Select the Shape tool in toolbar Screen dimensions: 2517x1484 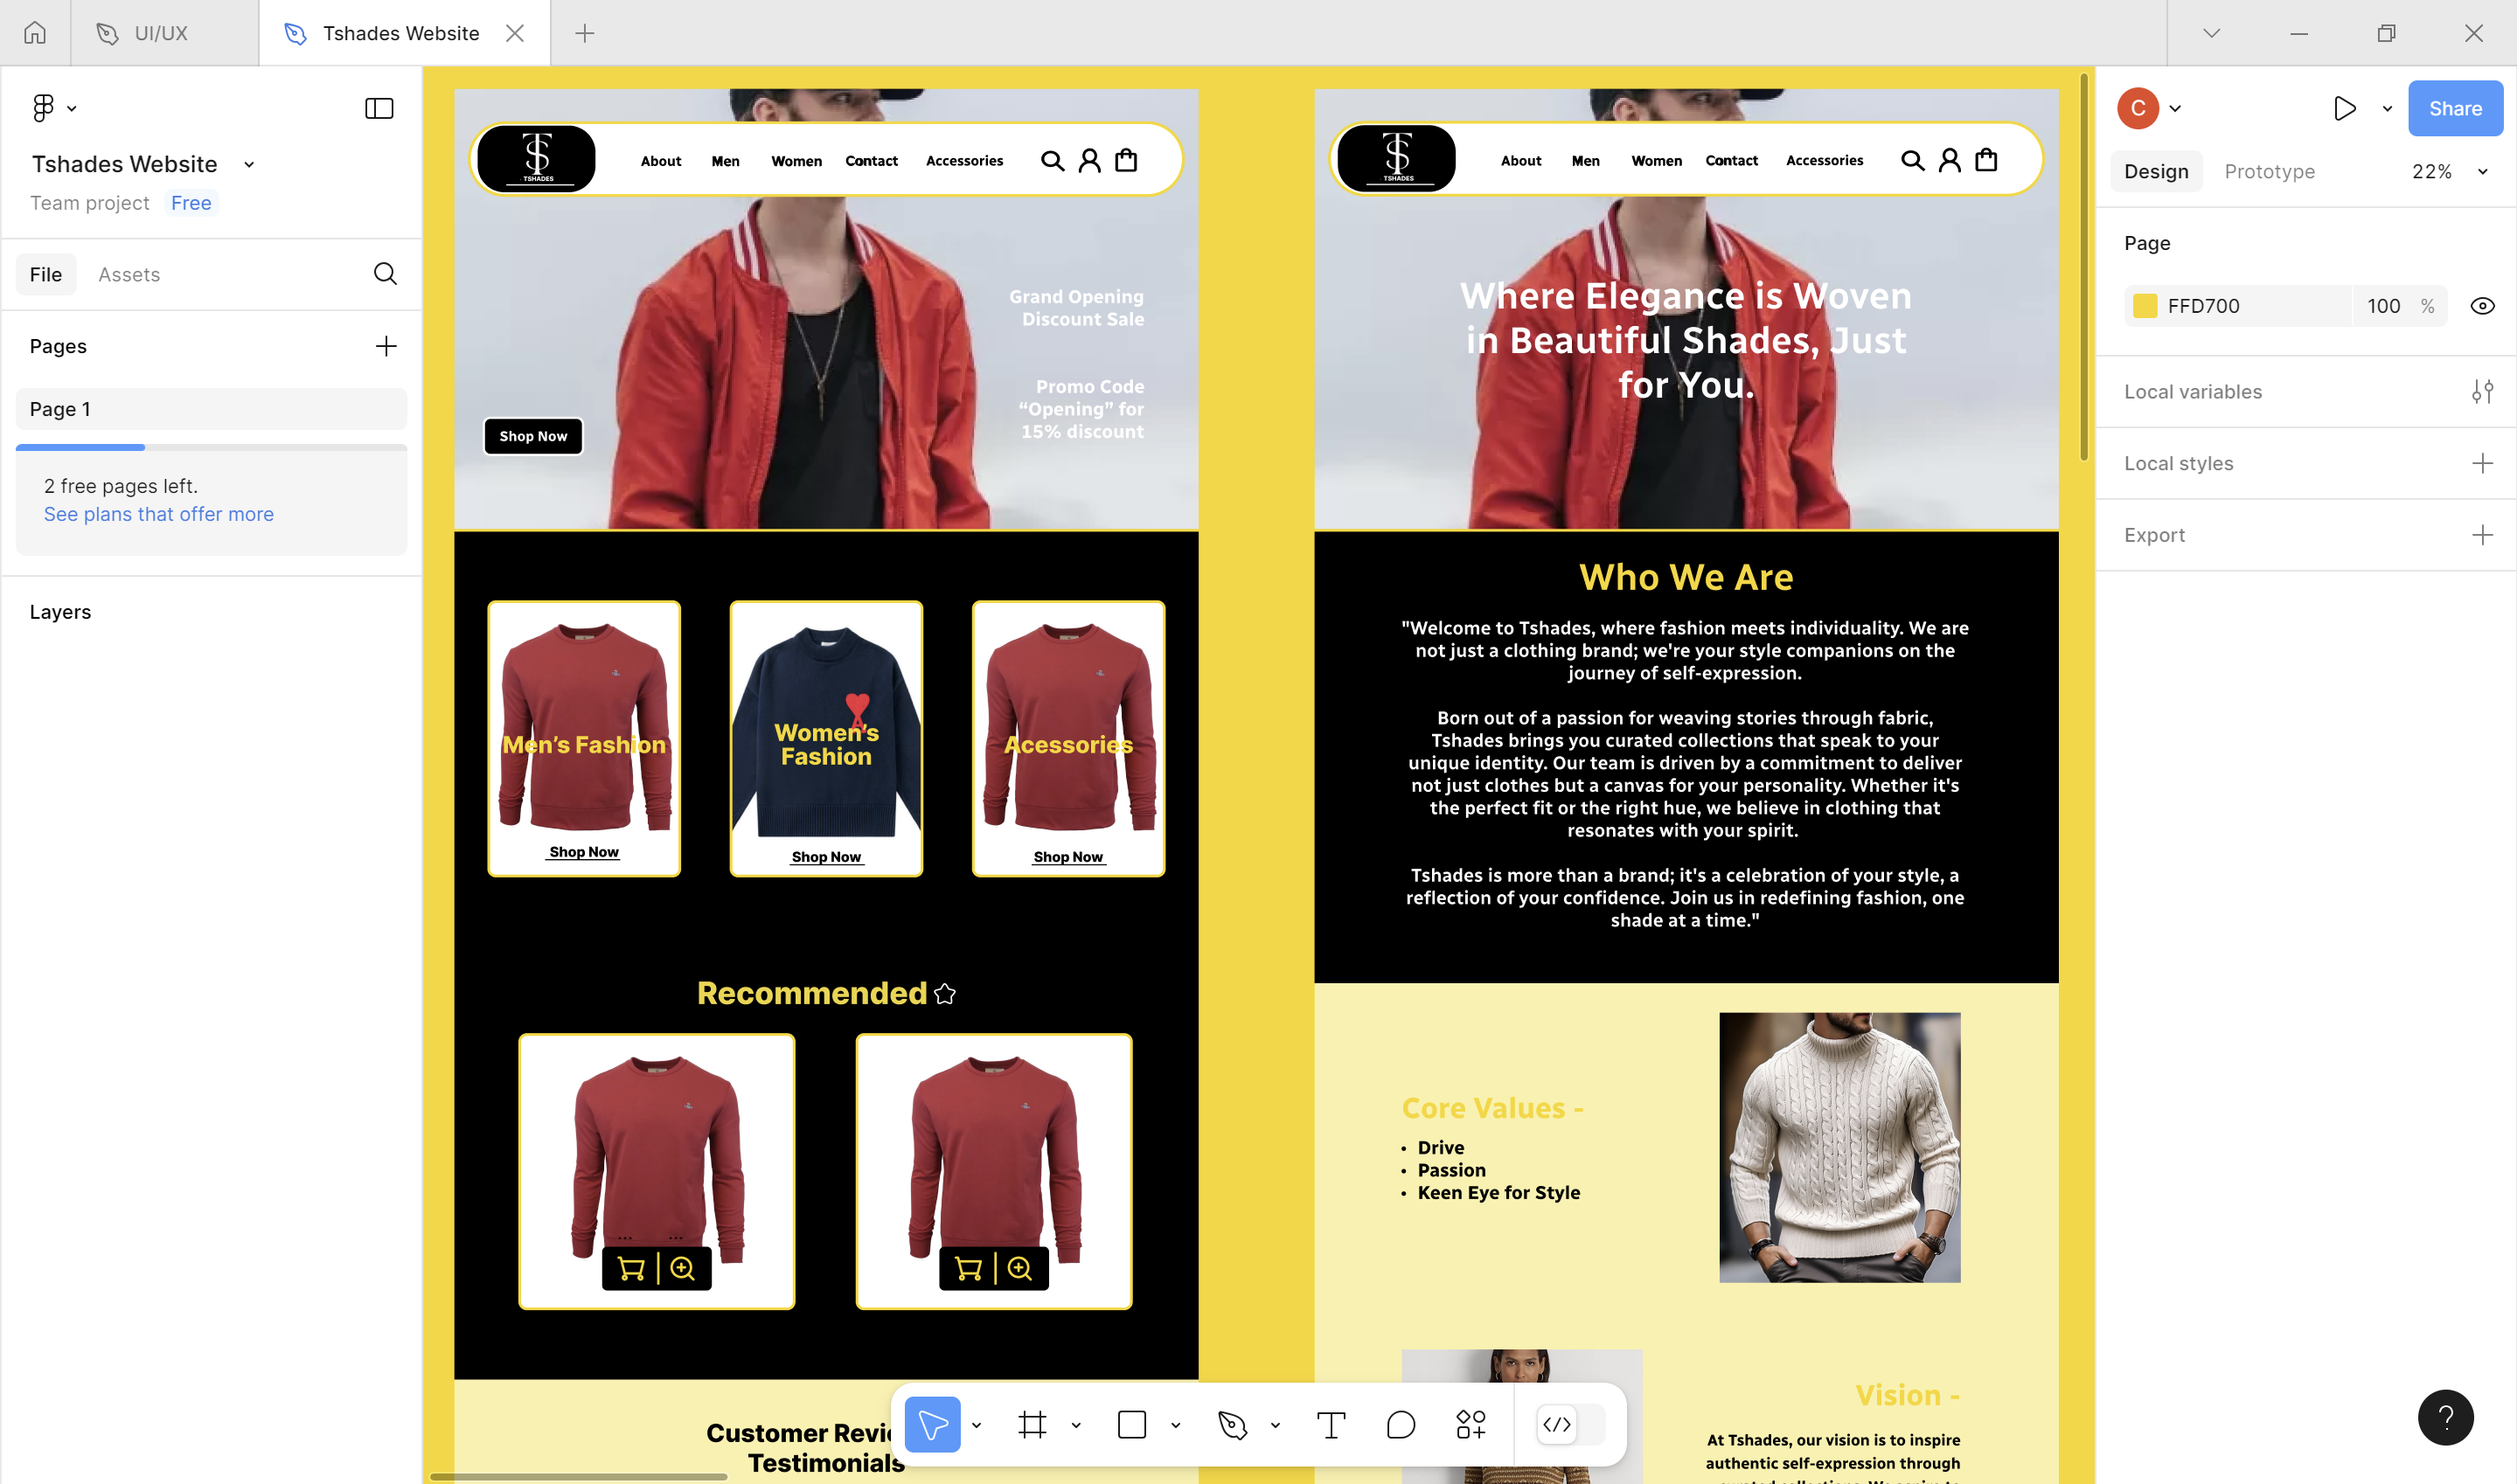tap(1132, 1424)
